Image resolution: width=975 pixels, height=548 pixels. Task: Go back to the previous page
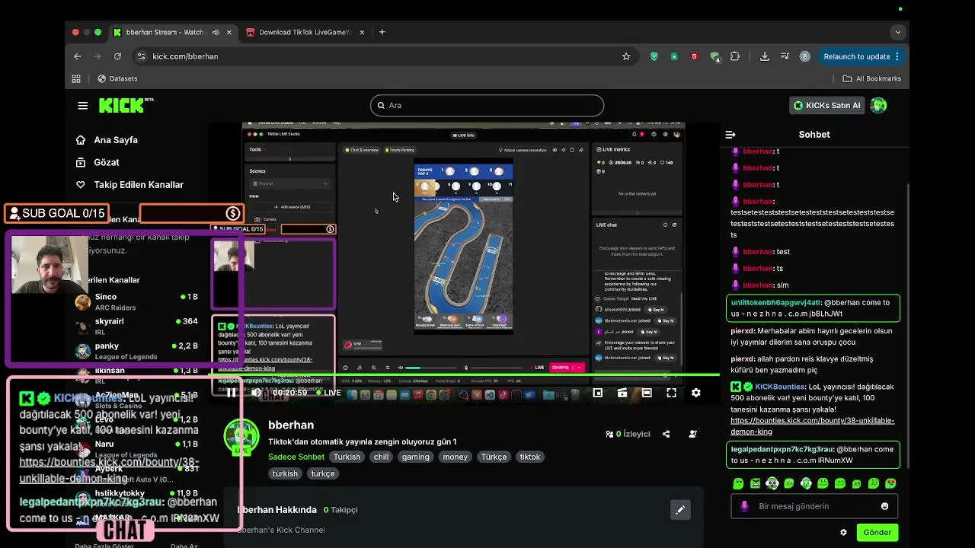[77, 56]
